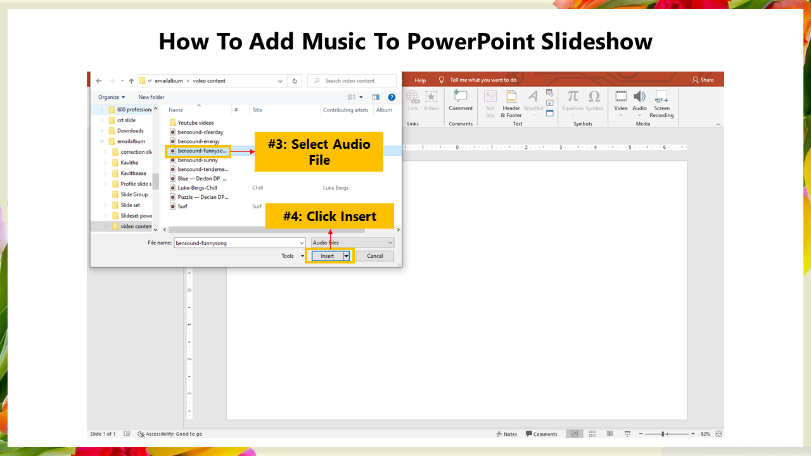This screenshot has width=811, height=456.
Task: Select Normal view icon in status bar
Action: pos(575,434)
